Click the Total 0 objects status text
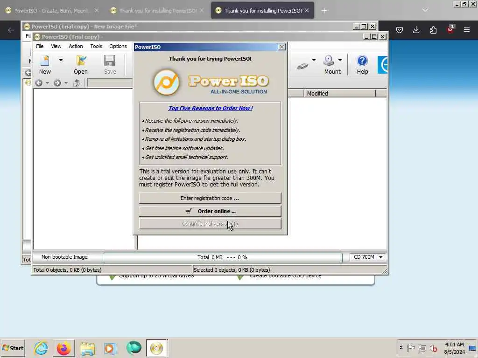The height and width of the screenshot is (358, 478). click(67, 270)
